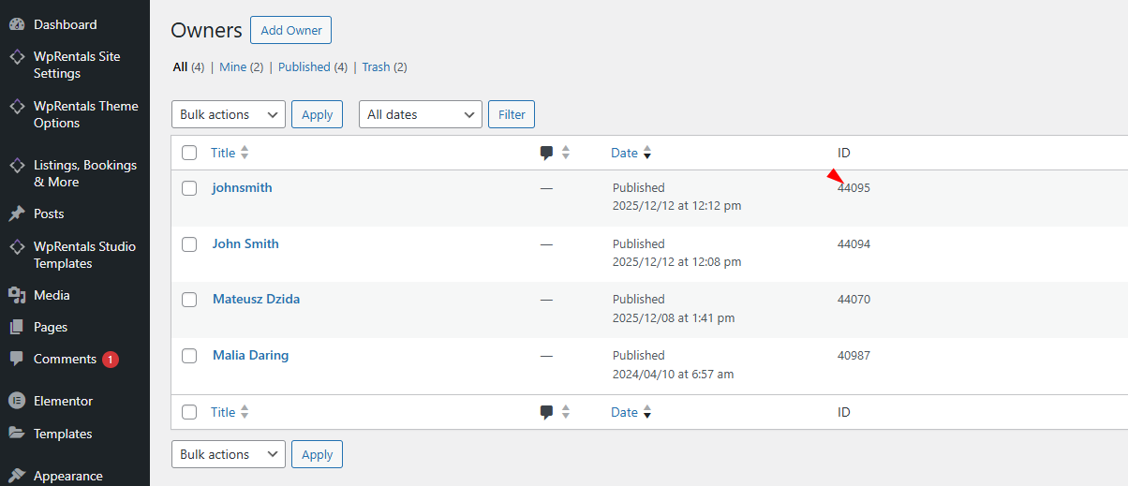Sort the table by Date column
Screen dimensions: 1128x486
[624, 153]
